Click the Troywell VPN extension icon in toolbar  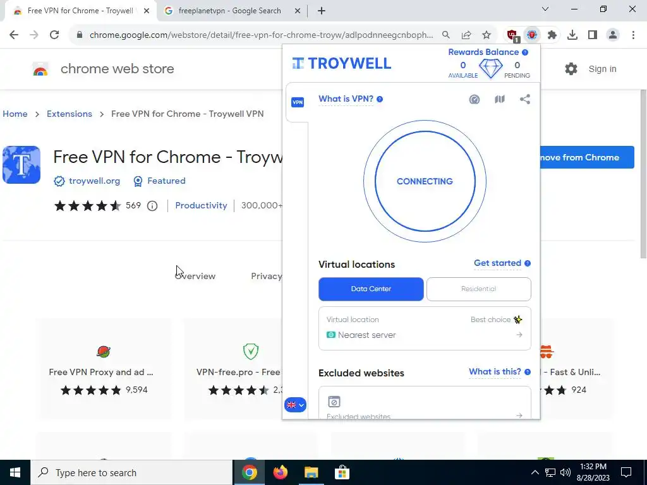click(532, 35)
